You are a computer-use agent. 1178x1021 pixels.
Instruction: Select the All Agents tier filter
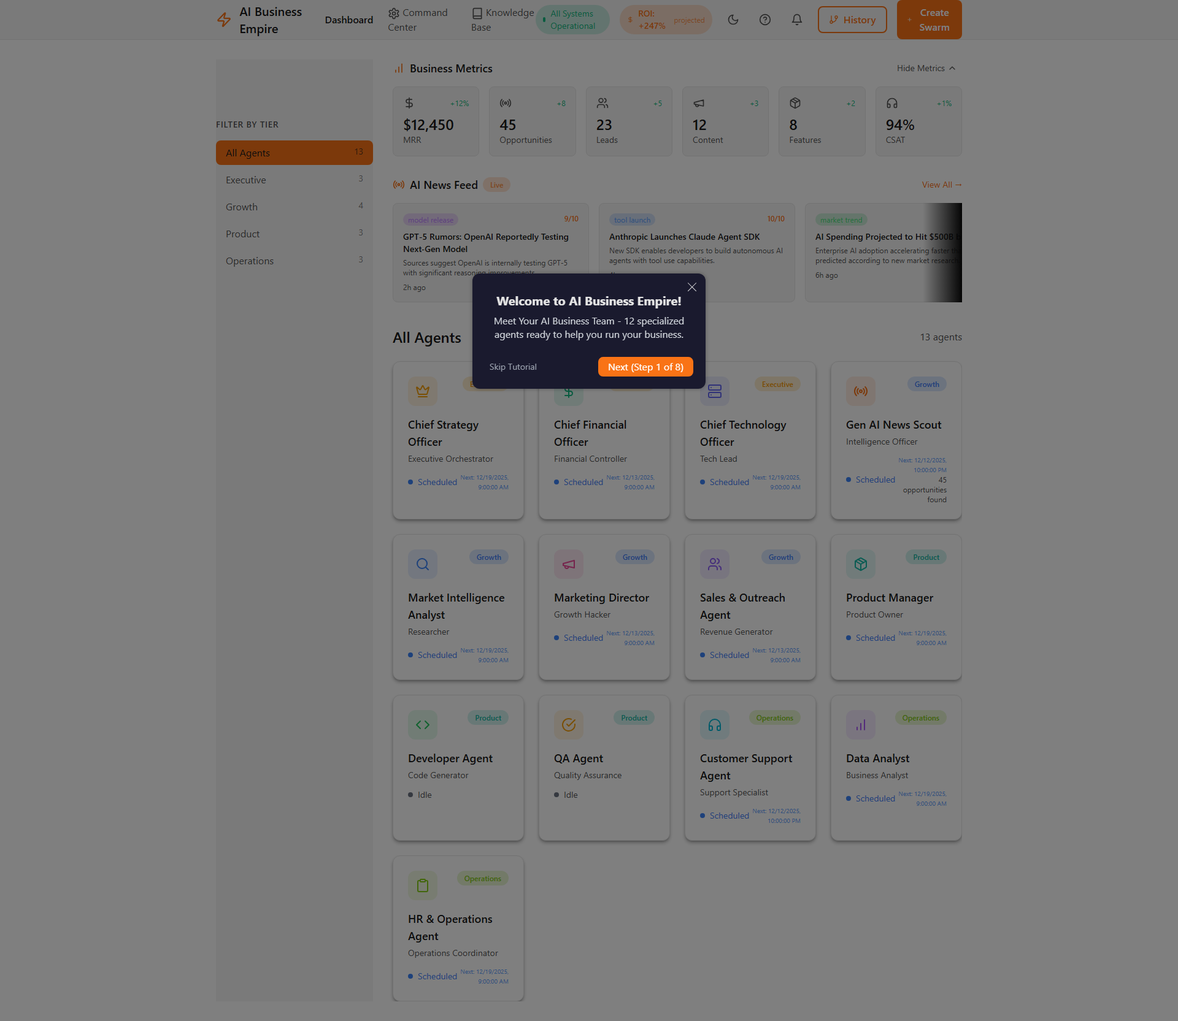coord(294,153)
